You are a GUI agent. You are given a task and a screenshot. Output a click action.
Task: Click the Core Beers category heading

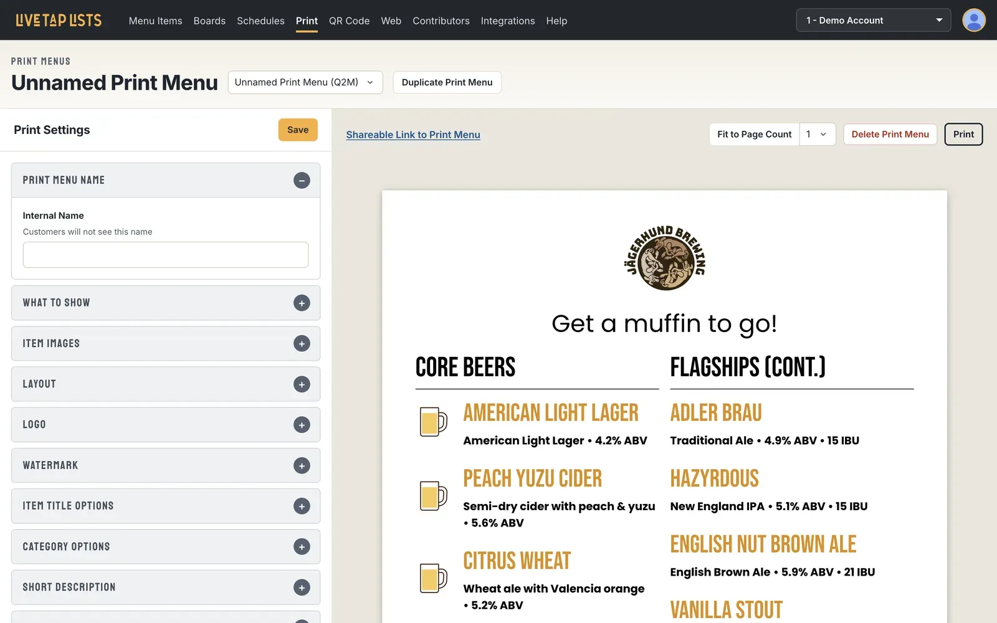[x=465, y=367]
